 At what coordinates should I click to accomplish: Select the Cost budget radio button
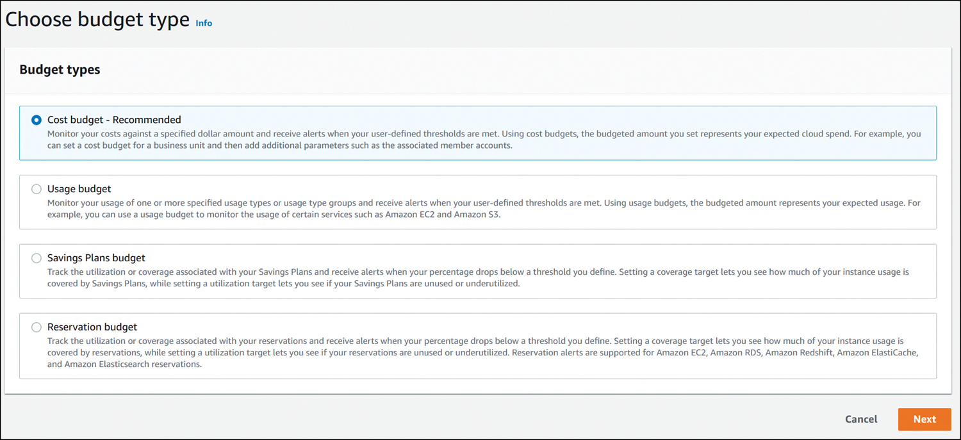[x=37, y=120]
